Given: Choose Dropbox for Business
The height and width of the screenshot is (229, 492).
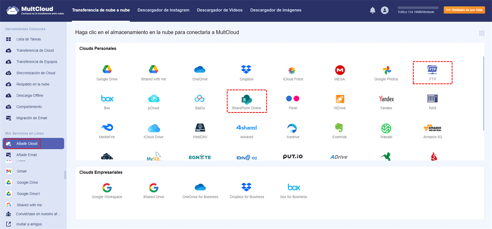Looking at the screenshot, I should pyautogui.click(x=246, y=191).
